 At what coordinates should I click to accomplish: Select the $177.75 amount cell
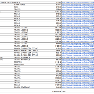(55, 32)
